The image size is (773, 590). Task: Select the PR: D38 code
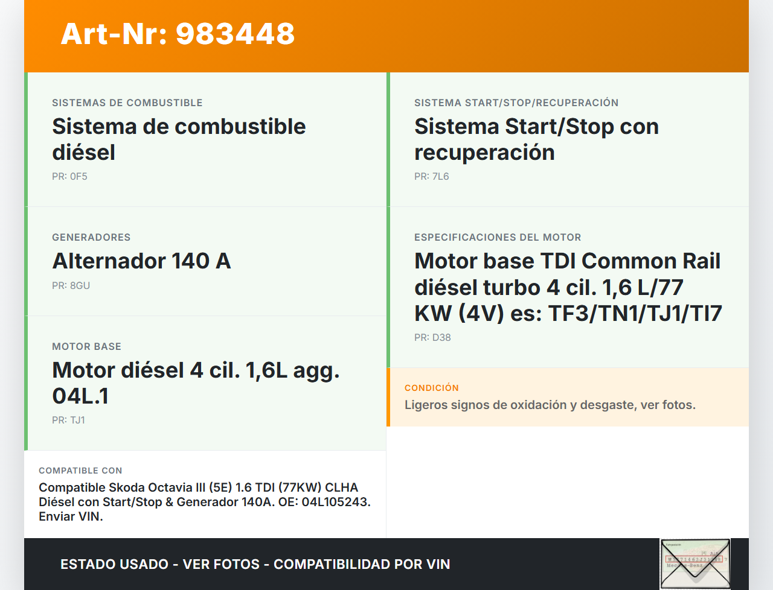click(432, 337)
